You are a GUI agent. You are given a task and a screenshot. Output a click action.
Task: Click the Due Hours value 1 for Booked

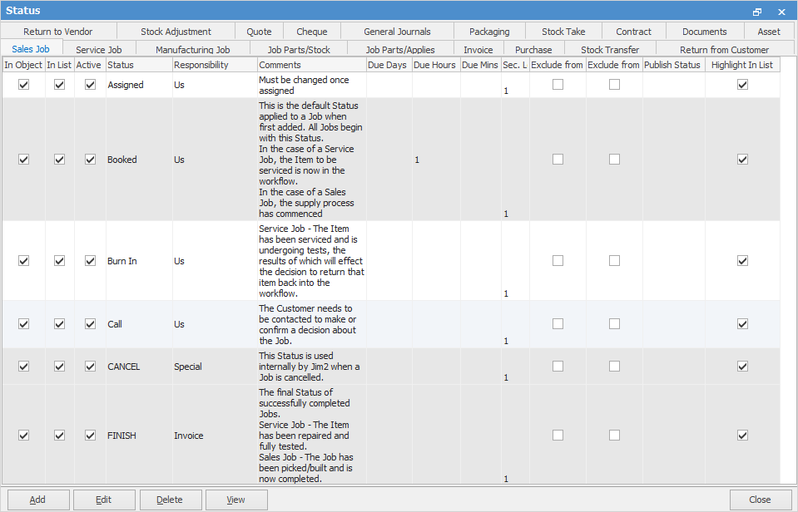pyautogui.click(x=436, y=159)
